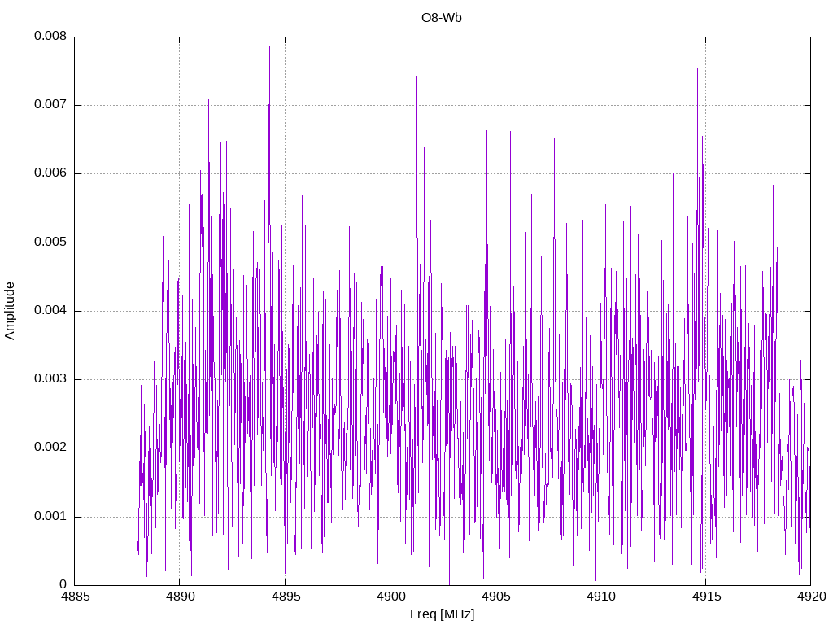This screenshot has height=625, width=833.
Task: Click the 0.008 y-axis tick label
Action: coord(50,36)
